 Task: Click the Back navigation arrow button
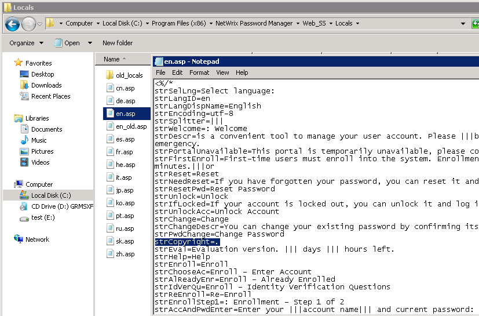click(x=12, y=24)
